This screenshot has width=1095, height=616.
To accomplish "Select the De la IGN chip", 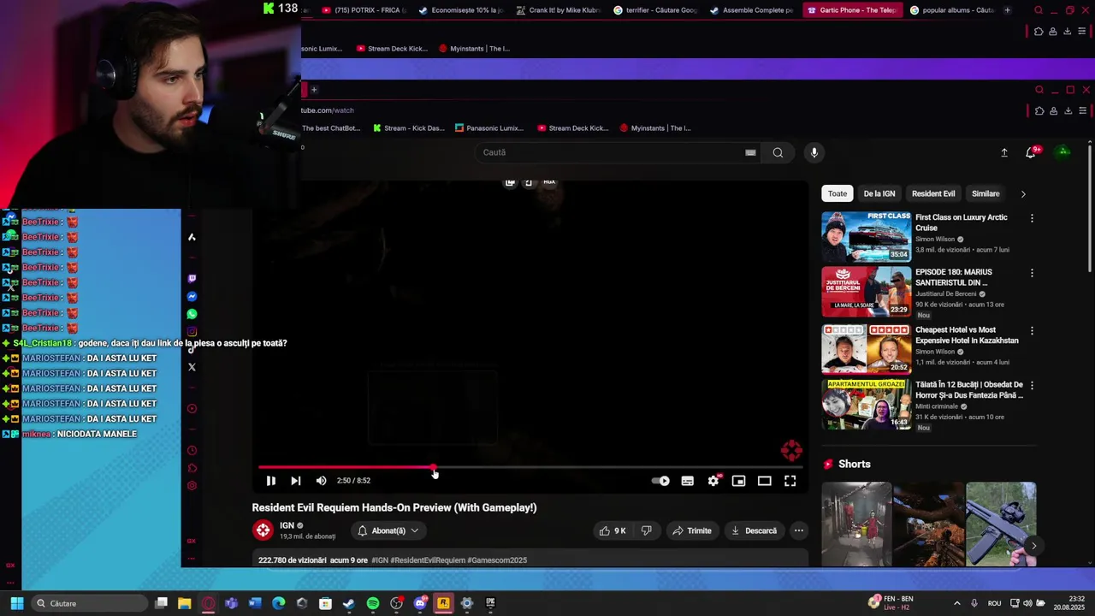I will point(879,193).
